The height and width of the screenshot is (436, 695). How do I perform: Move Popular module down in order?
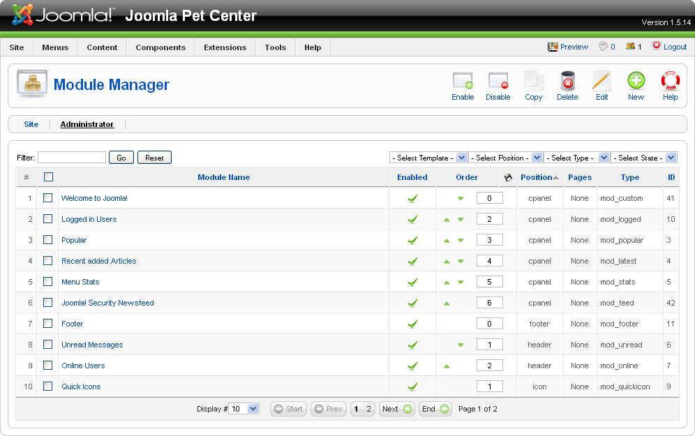pos(461,241)
